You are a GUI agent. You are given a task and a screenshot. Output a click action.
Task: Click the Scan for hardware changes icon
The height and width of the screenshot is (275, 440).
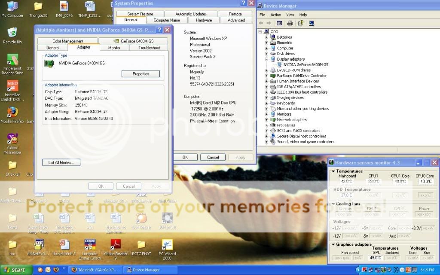click(312, 23)
